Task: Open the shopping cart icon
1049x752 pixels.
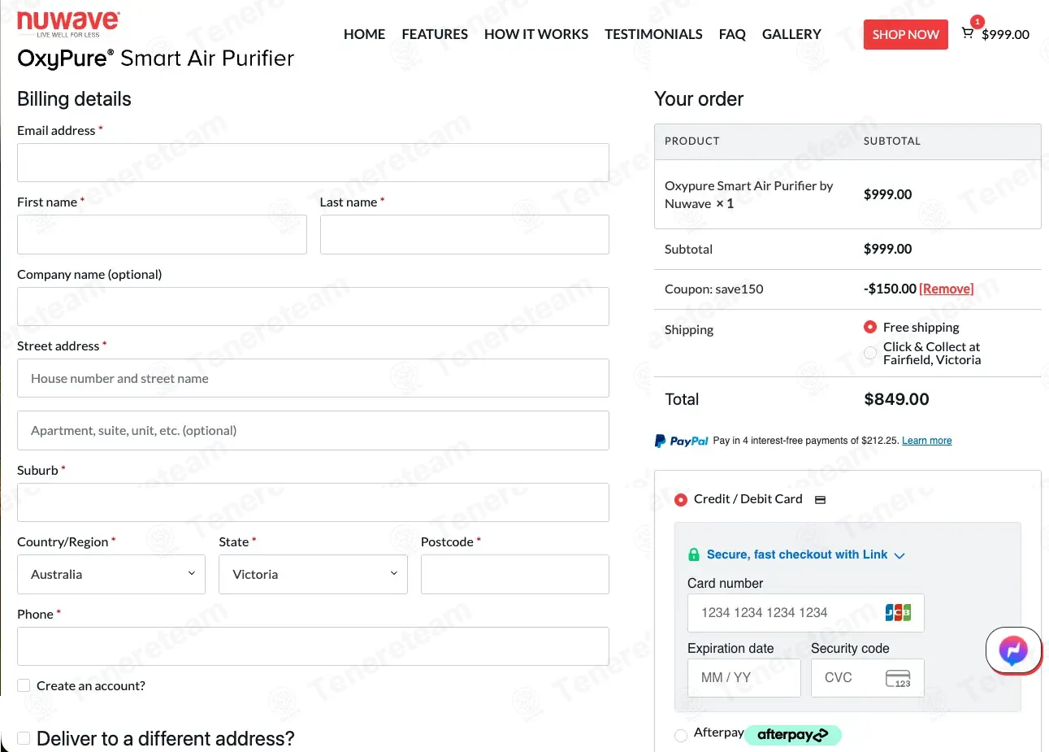Action: coord(967,33)
